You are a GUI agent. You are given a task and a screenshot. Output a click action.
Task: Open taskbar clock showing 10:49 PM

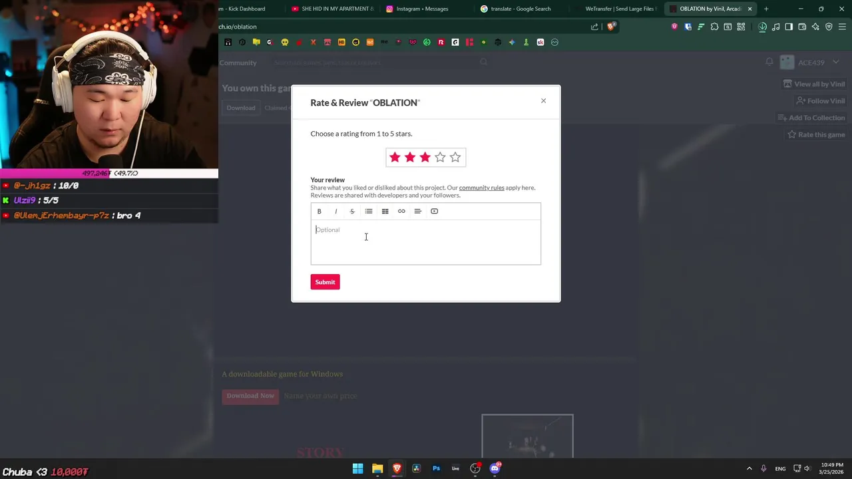pyautogui.click(x=831, y=468)
